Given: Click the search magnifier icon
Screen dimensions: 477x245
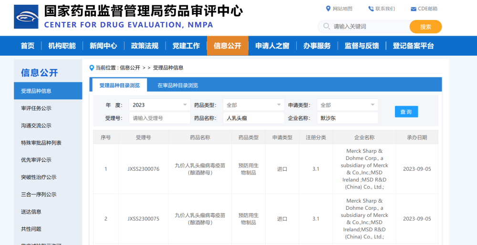Looking at the screenshot, I should coord(326,26).
